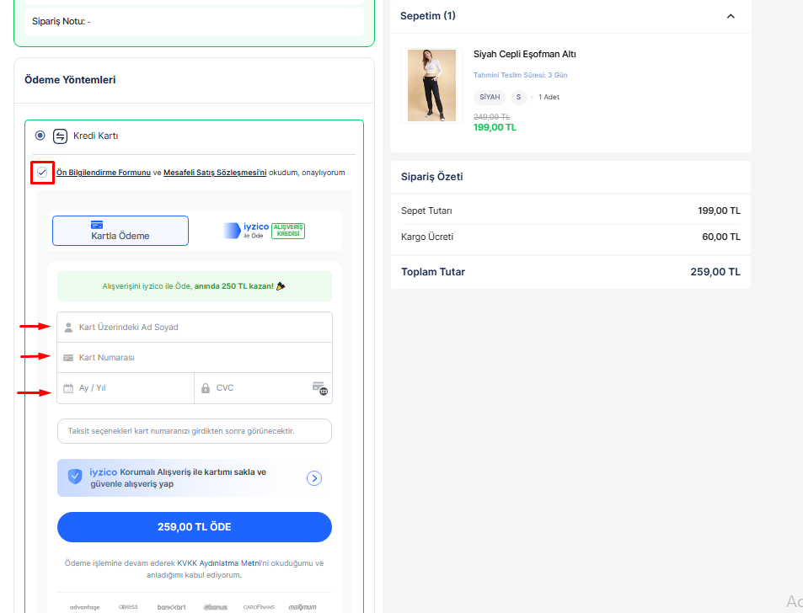
Task: Click the card icon in number field
Action: point(68,358)
